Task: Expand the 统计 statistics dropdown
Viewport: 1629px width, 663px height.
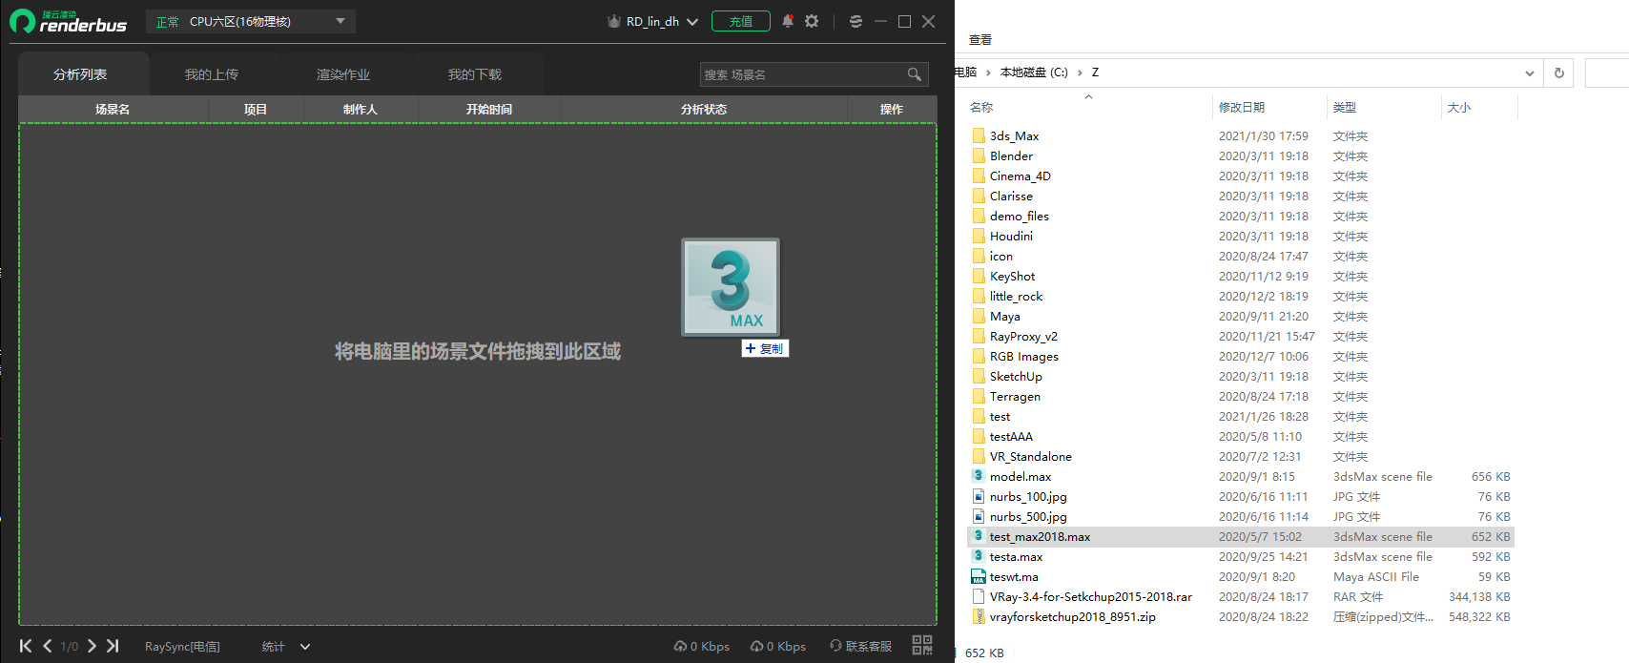Action: click(305, 647)
